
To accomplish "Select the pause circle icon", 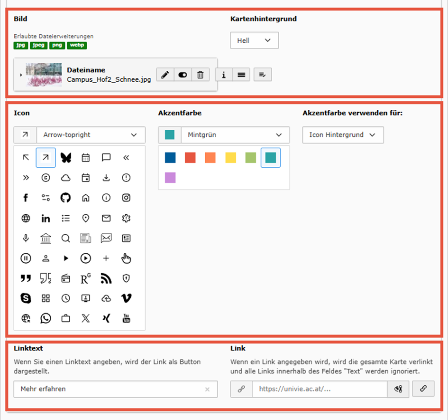I will tap(26, 258).
